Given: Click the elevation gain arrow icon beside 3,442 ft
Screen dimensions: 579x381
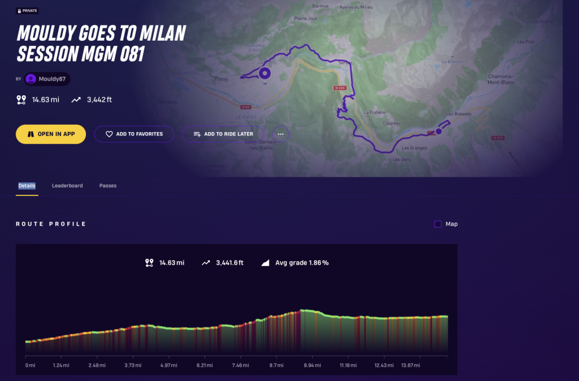Looking at the screenshot, I should [76, 100].
